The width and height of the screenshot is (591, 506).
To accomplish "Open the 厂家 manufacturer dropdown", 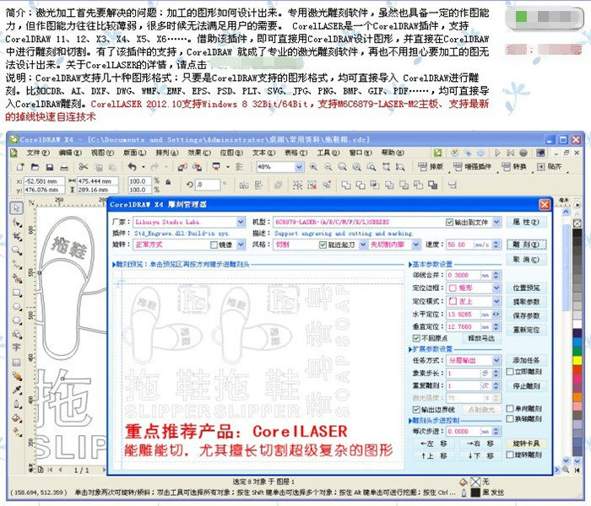I will 241,222.
